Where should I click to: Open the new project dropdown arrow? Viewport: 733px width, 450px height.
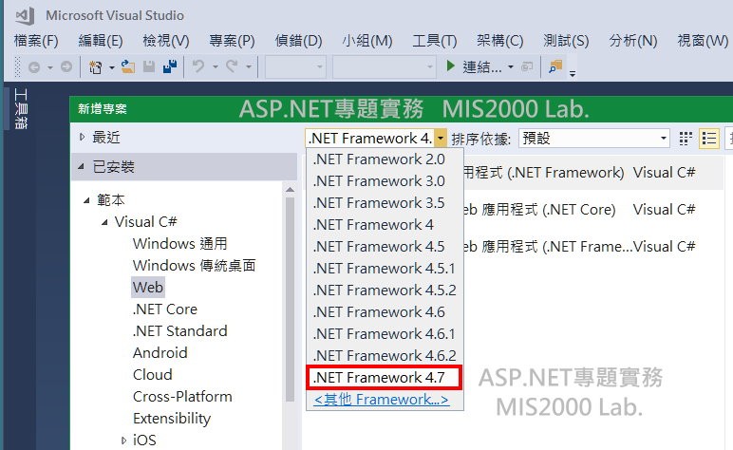pyautogui.click(x=111, y=67)
